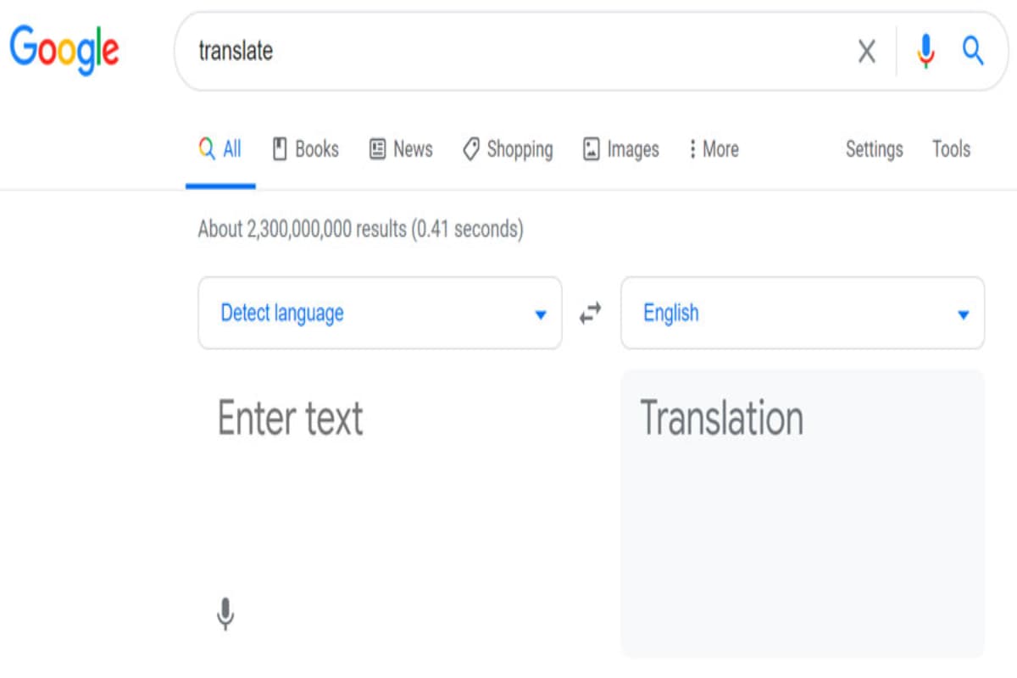Clear the search box with X

tap(866, 52)
